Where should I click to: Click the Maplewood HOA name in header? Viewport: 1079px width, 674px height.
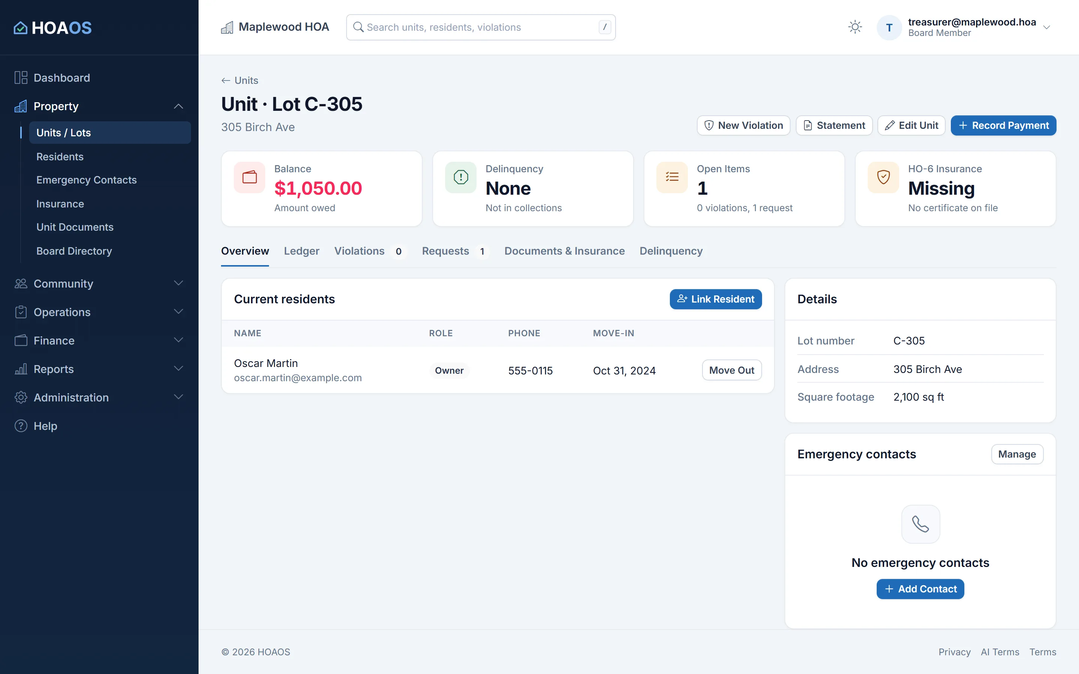coord(284,27)
